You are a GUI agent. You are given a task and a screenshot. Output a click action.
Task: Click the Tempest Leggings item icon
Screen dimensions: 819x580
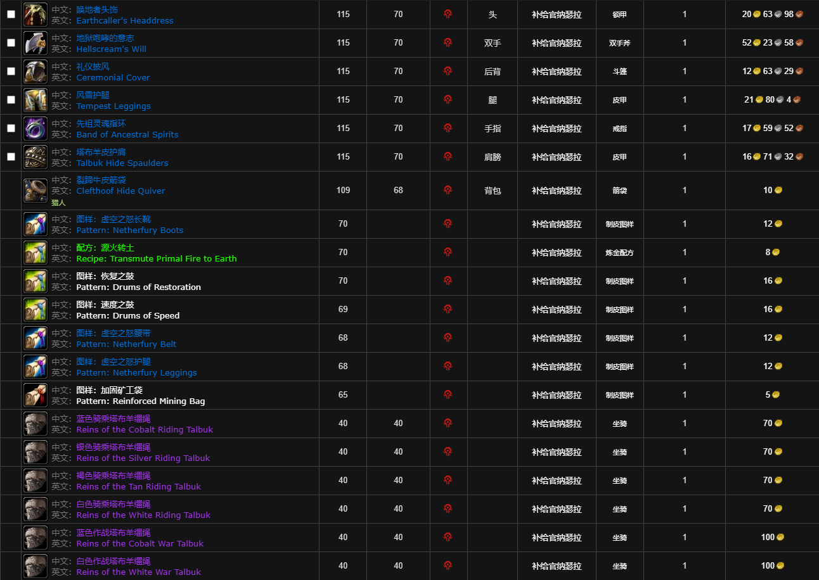pyautogui.click(x=35, y=100)
